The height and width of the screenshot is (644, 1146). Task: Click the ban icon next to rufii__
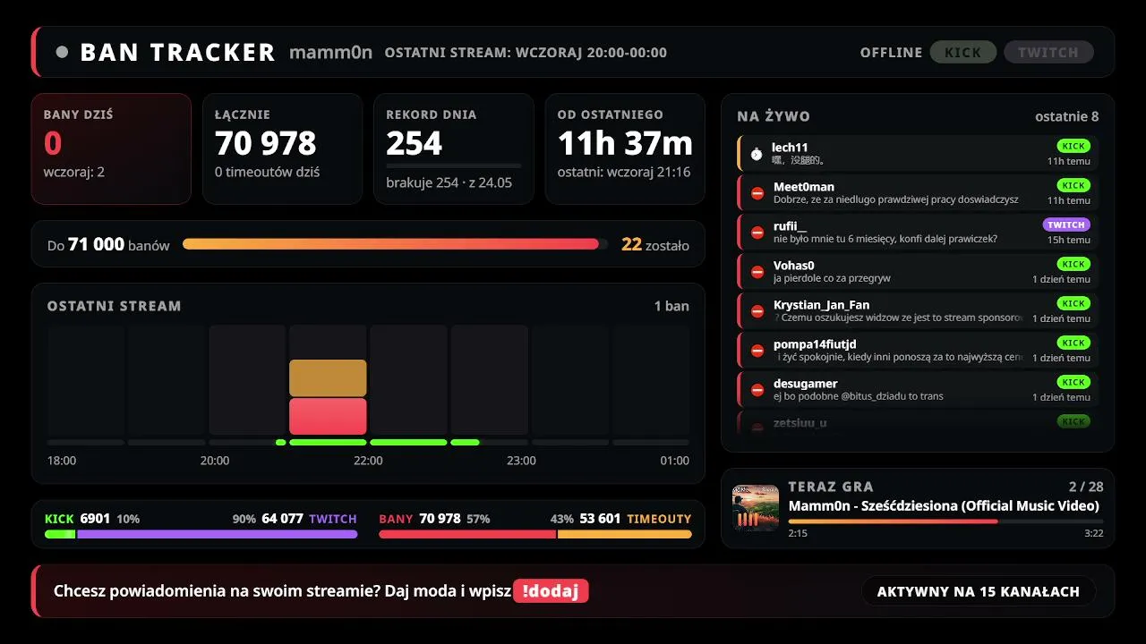pos(757,233)
